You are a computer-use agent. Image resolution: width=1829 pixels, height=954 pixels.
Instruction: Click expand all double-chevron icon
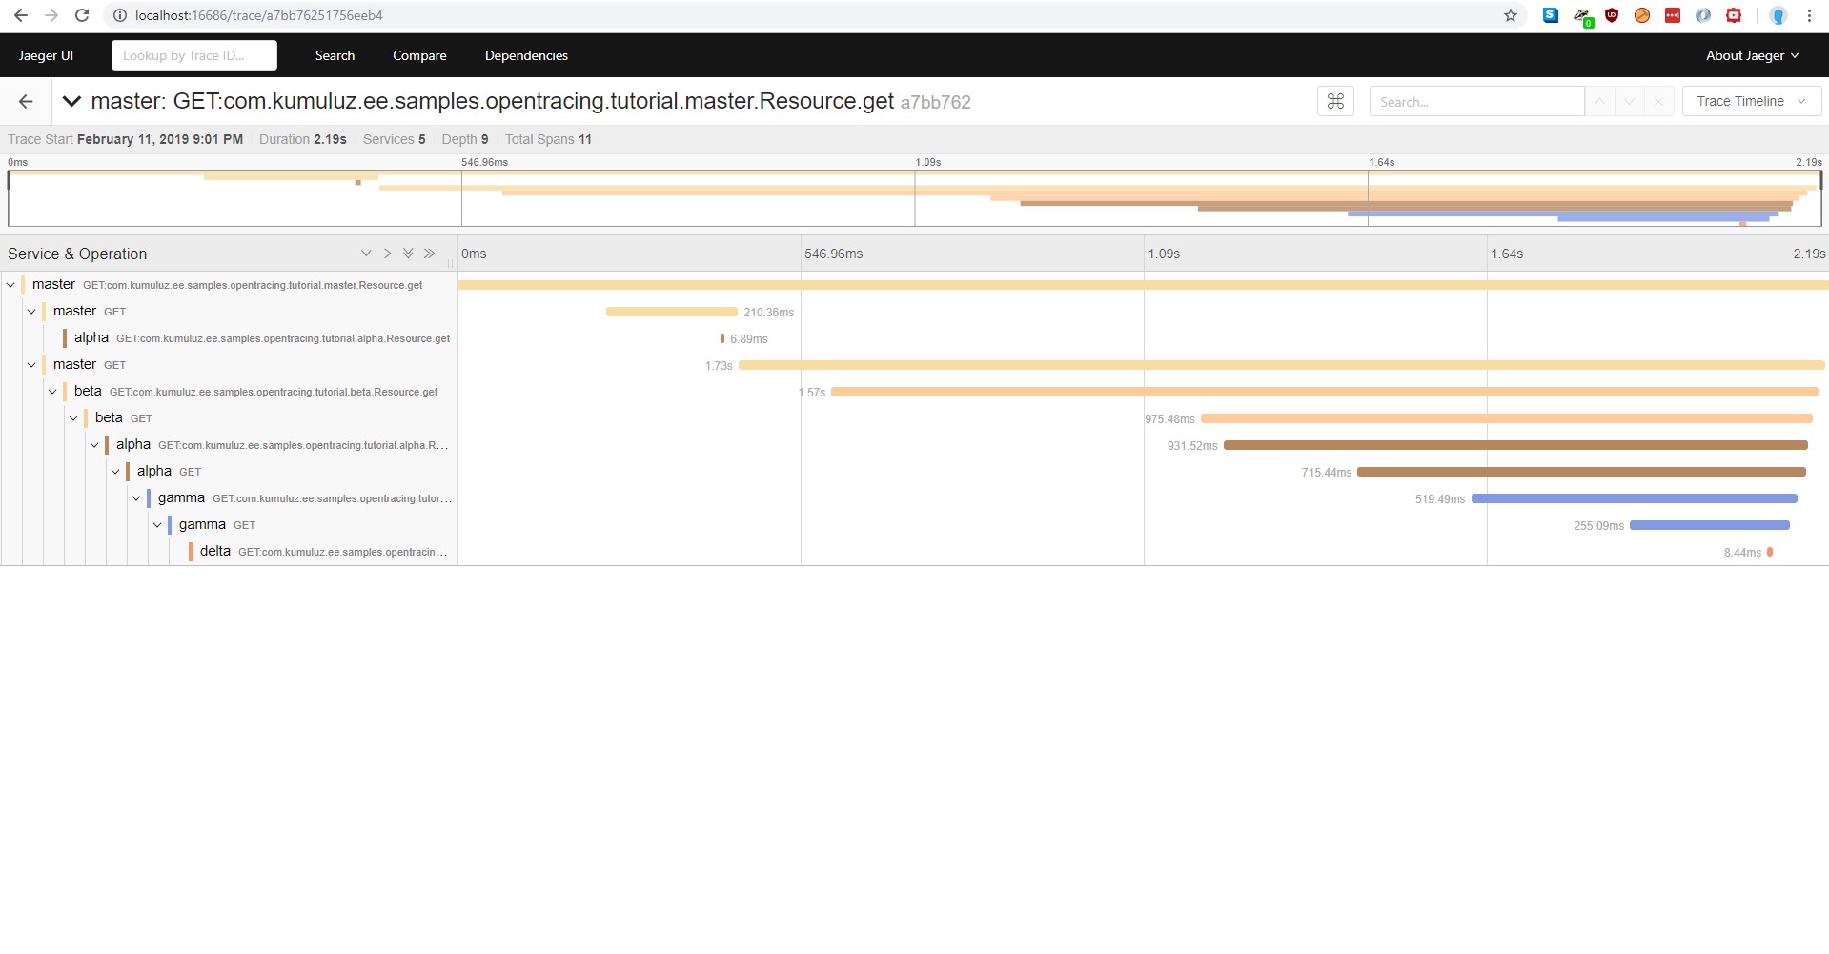point(408,254)
